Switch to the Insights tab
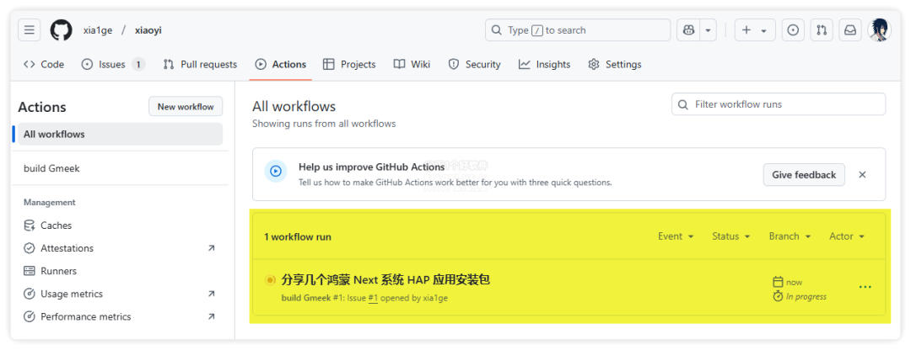 tap(544, 64)
